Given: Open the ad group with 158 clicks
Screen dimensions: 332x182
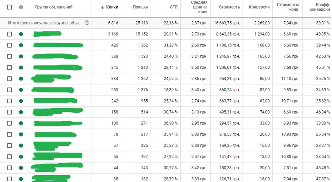Looking at the screenshot, I should tap(58, 112).
